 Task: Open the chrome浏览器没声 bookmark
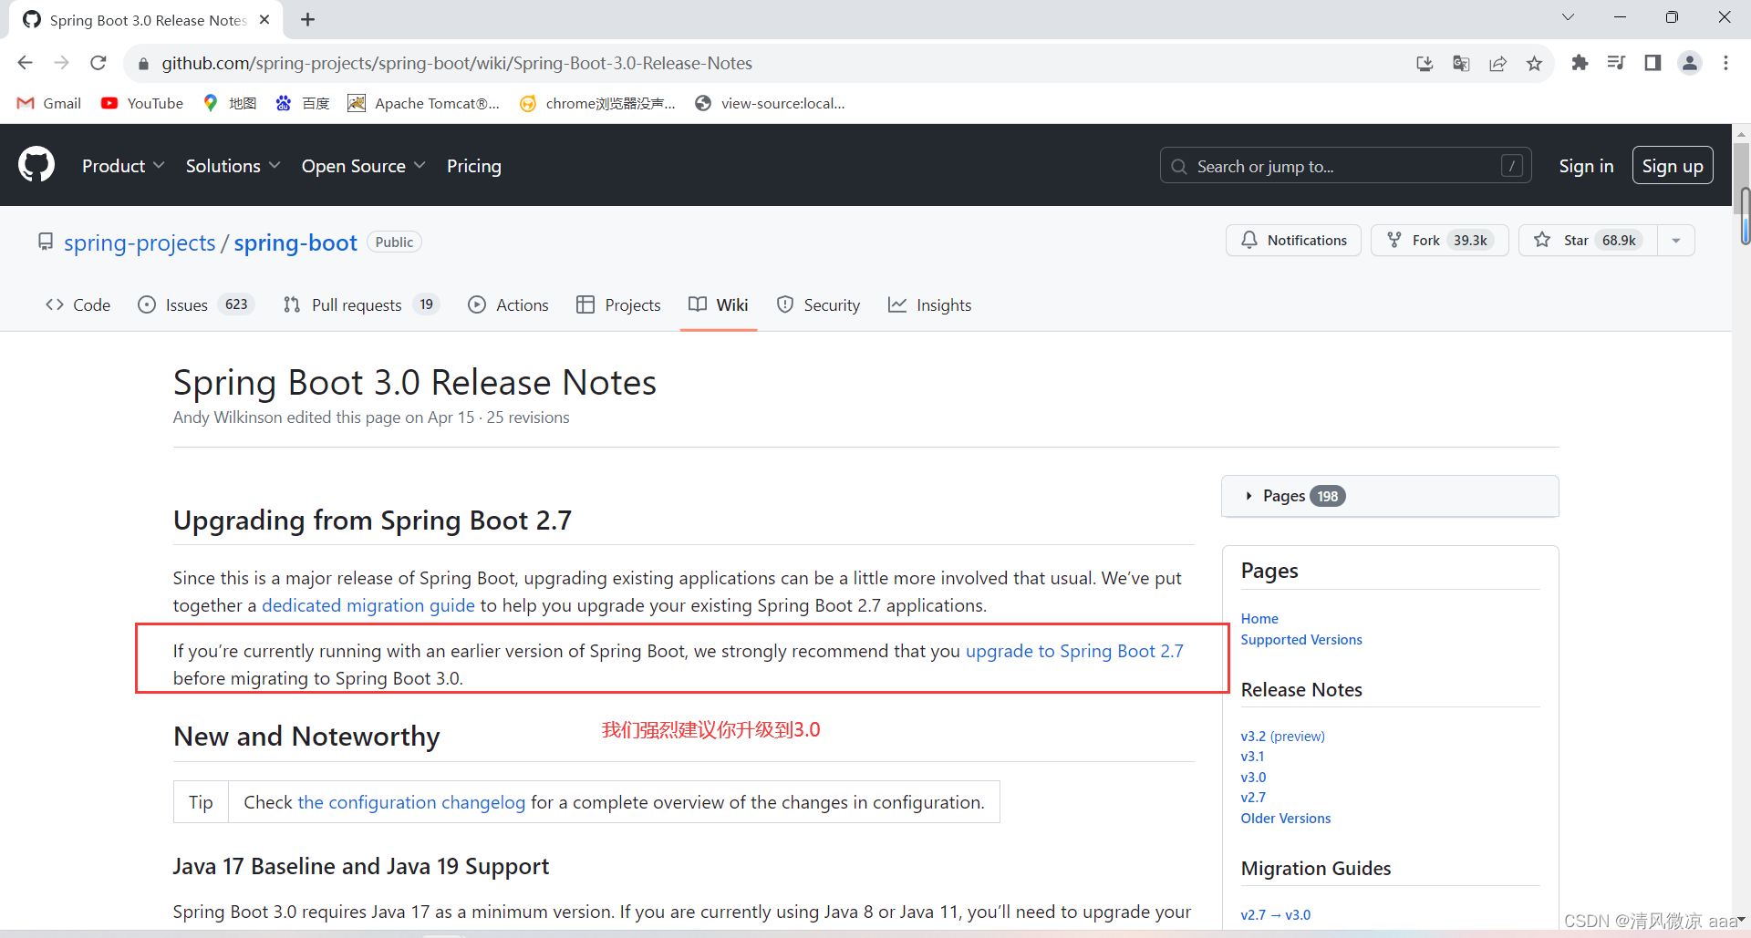coord(598,103)
